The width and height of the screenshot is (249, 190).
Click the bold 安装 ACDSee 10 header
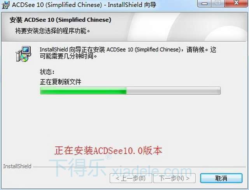(60, 20)
